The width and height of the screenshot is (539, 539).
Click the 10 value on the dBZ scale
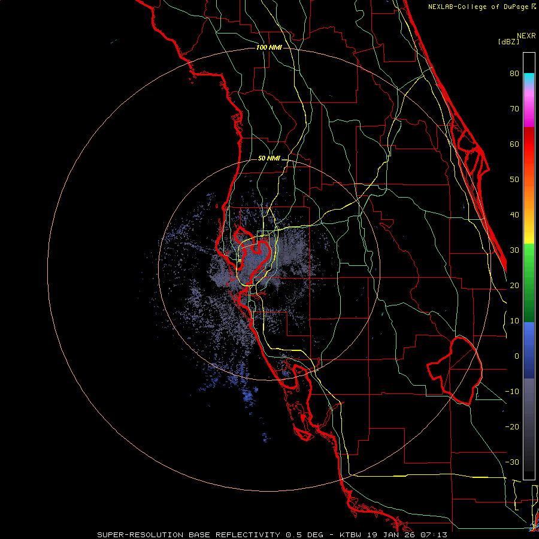pyautogui.click(x=514, y=321)
